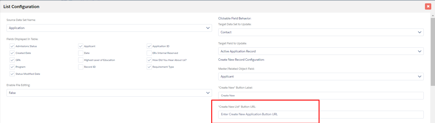Click the scroll up arrow on scrollbar
The image size is (435, 123).
pos(433,16)
